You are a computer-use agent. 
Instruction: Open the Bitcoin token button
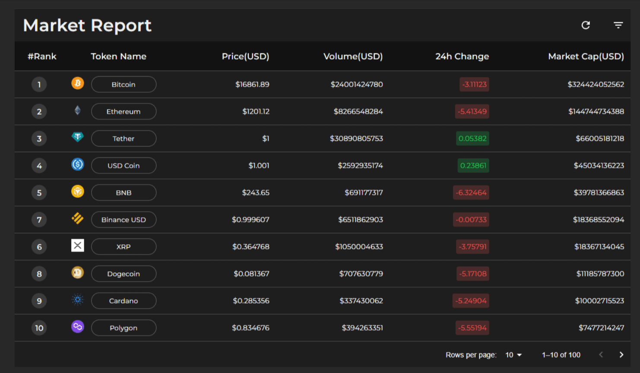coord(124,85)
